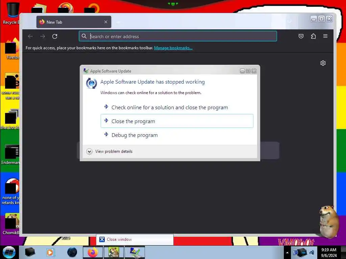Select the ChomikBox desktop icon
The image size is (346, 259).
(x=11, y=224)
